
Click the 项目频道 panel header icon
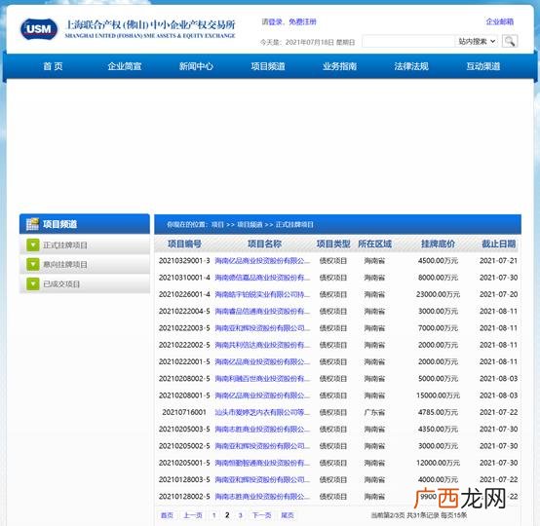(32, 224)
